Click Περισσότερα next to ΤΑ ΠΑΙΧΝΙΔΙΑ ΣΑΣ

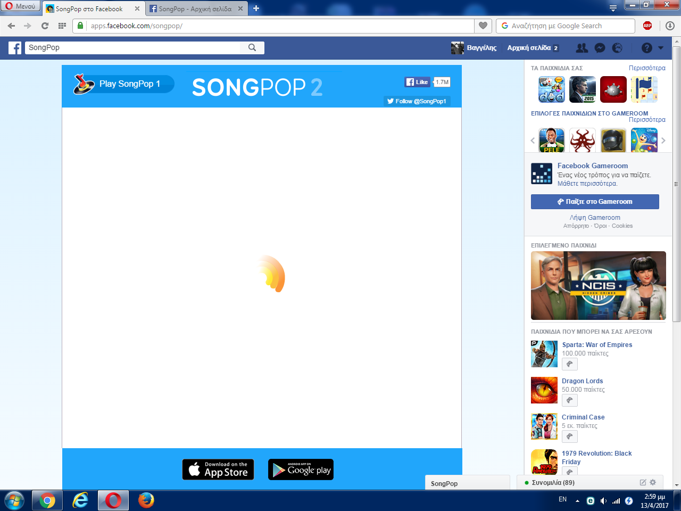pyautogui.click(x=647, y=68)
